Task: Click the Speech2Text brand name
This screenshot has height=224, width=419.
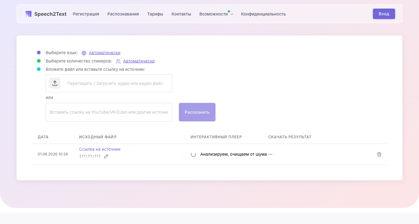Action: pyautogui.click(x=50, y=14)
